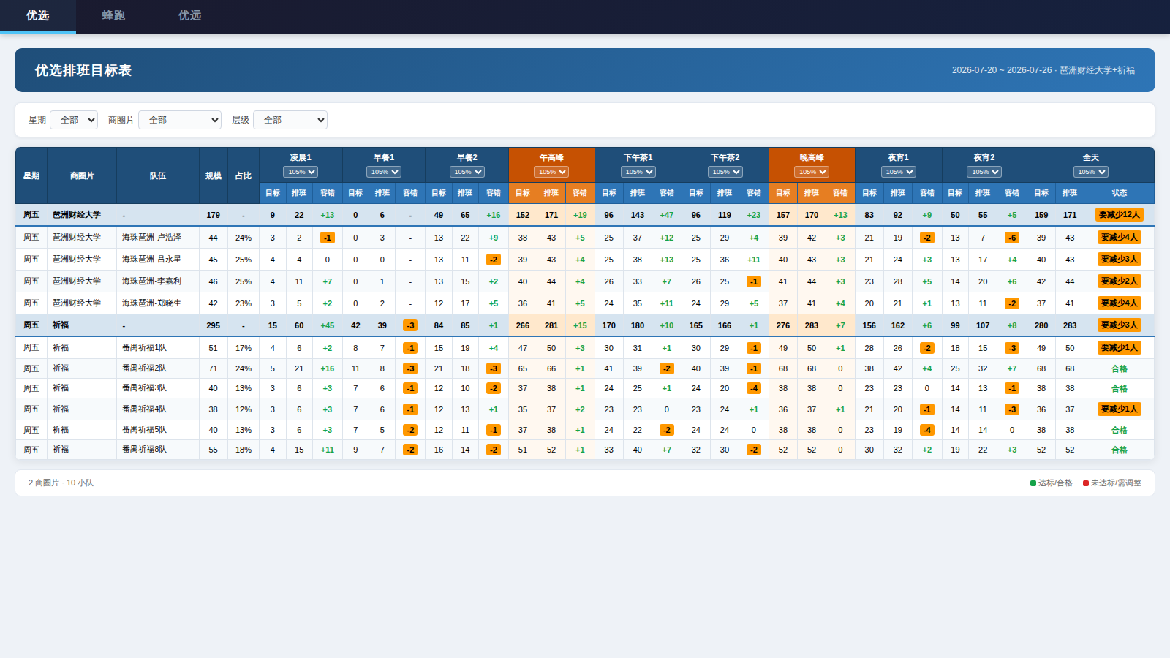Click 要减少3人 badge in 海珠琶洲-吕永星 row
The image size is (1170, 658).
click(1120, 260)
